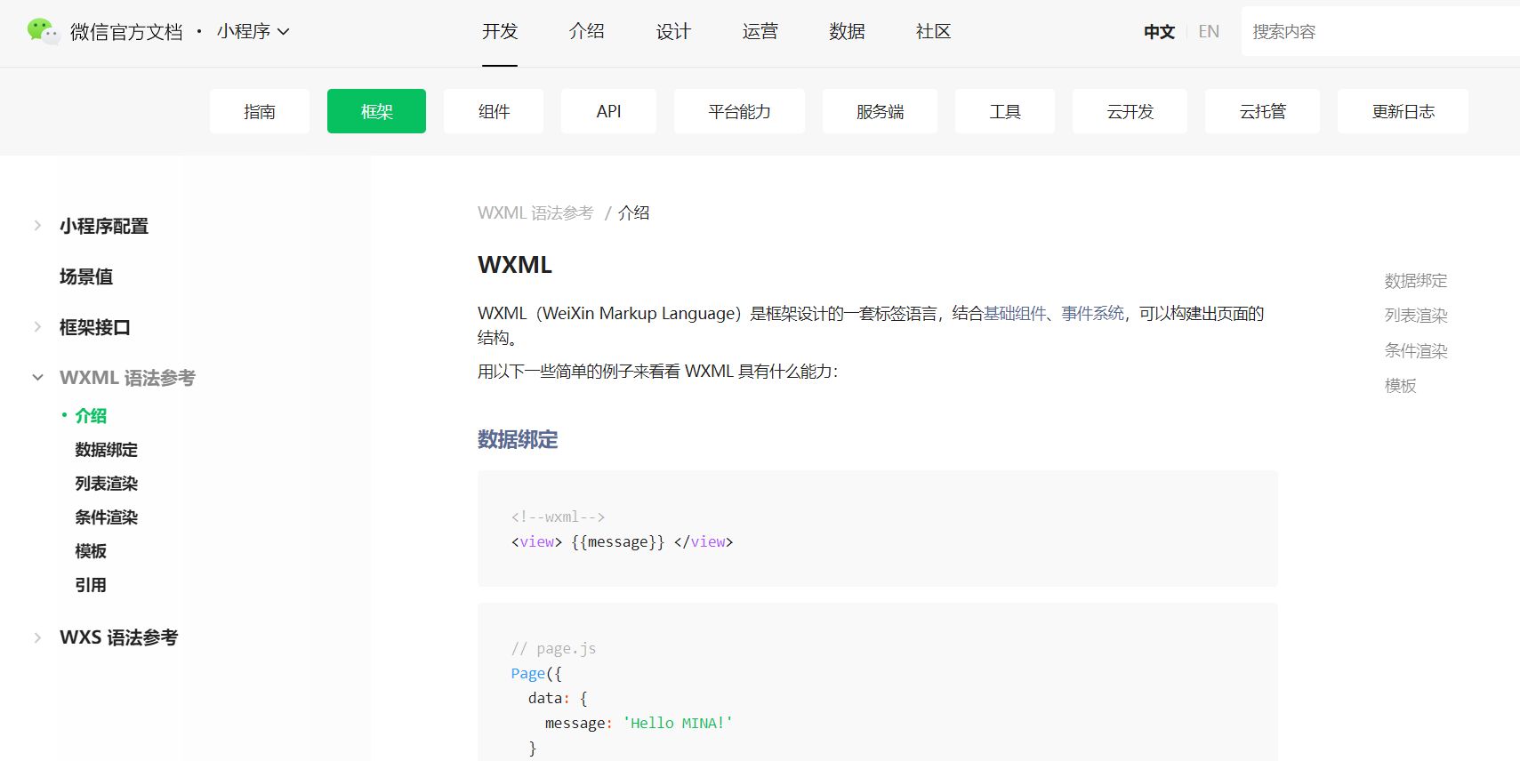Expand the 小程序配置 chevron in sidebar

pyautogui.click(x=37, y=226)
